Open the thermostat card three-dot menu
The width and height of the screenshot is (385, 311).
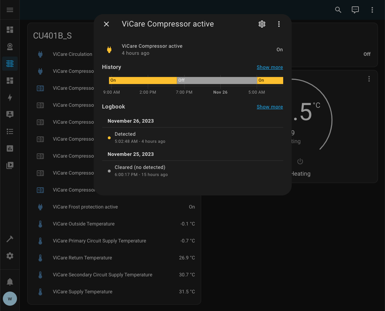click(369, 79)
